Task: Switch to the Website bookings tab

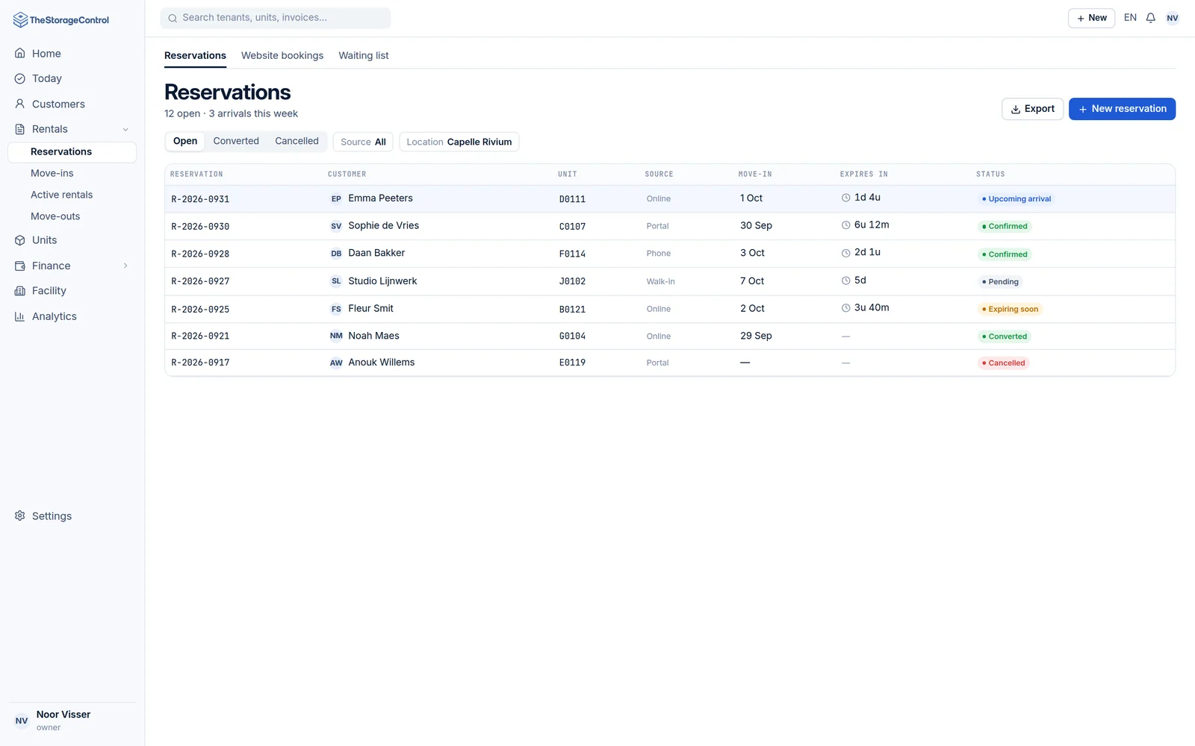Action: [282, 56]
